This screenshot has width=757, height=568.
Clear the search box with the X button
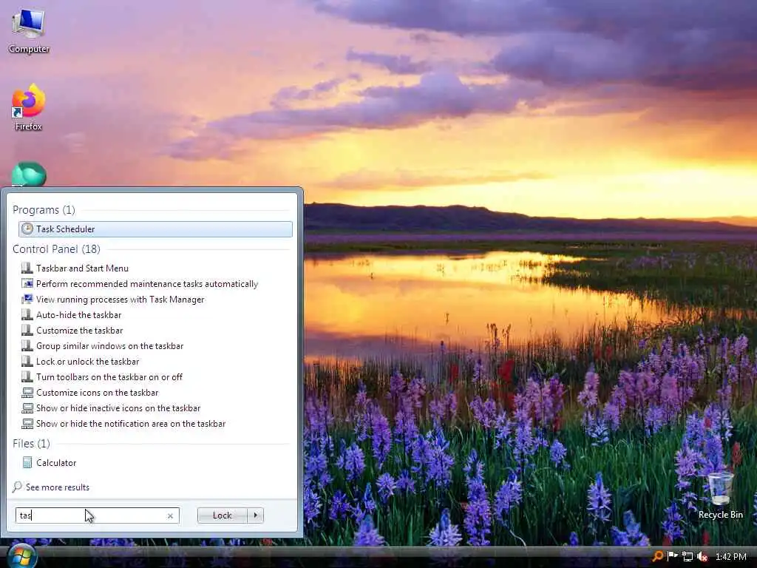[170, 515]
